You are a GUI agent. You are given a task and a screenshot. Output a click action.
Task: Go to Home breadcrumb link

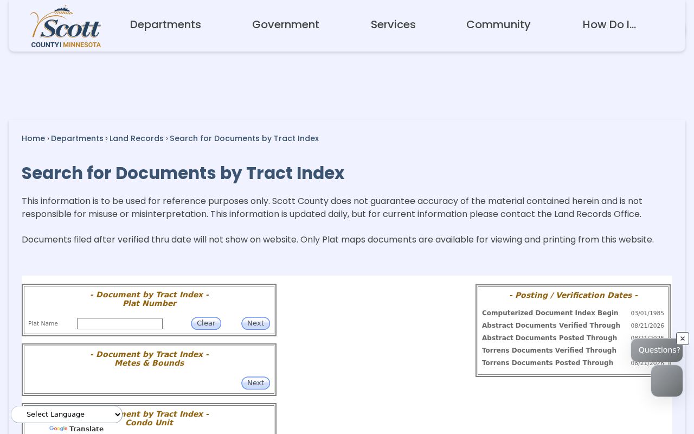click(x=33, y=138)
